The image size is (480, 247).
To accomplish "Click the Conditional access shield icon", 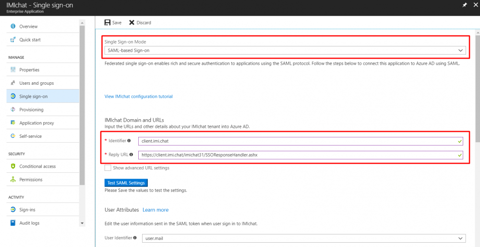I will (x=13, y=167).
